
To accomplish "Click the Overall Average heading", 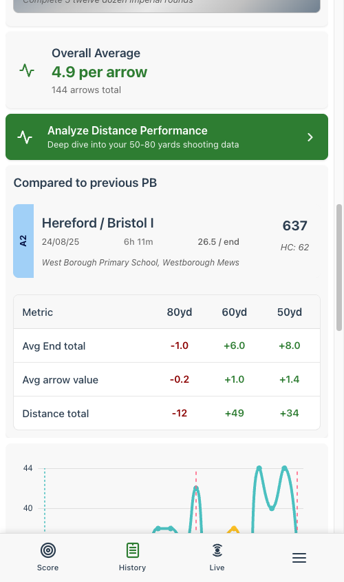I will pyautogui.click(x=96, y=53).
